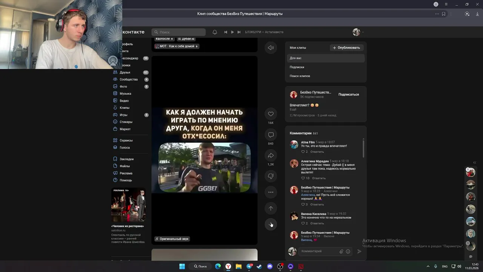The height and width of the screenshot is (272, 483).
Task: Open the VK notifications bell
Action: click(x=215, y=32)
